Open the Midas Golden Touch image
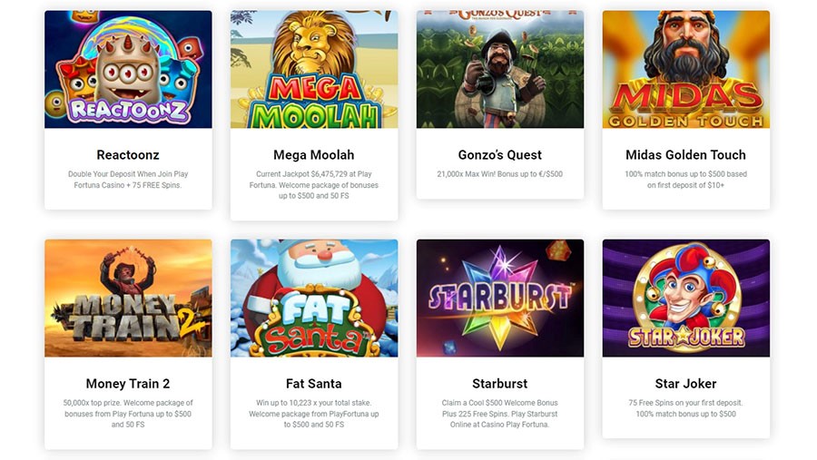Viewport: 817px width, 460px height. [x=686, y=69]
